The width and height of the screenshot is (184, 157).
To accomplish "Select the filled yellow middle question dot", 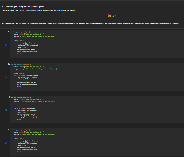I will tap(110, 16).
